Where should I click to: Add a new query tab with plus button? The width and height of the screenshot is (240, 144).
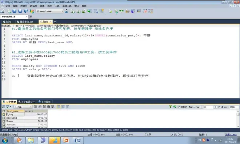tap(55, 22)
